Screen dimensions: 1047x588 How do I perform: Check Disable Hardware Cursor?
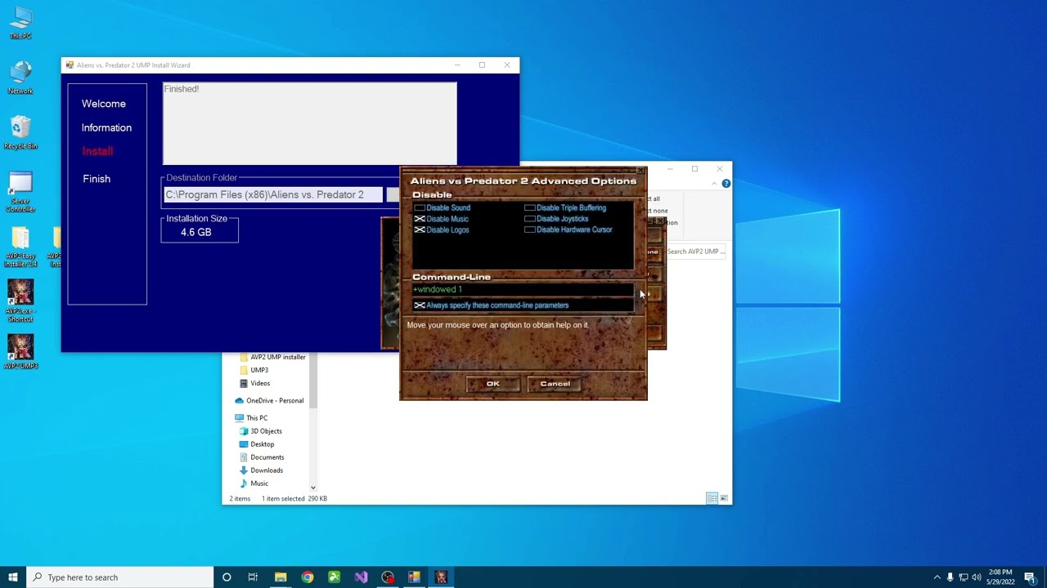pos(568,230)
